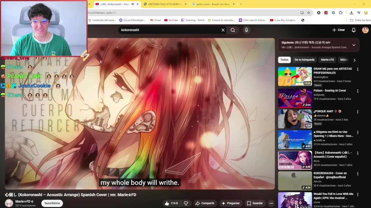371x208 pixels.
Task: Click the blue round extension icon
Action: [x=333, y=13]
